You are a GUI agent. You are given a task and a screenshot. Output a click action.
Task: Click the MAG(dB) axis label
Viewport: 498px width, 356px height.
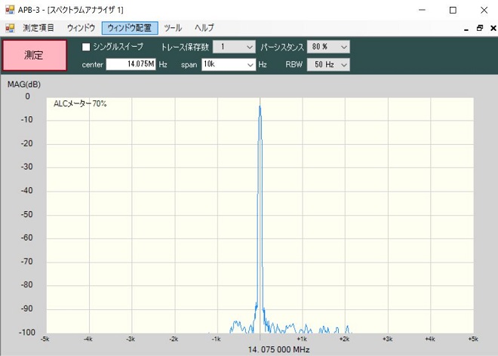[24, 84]
